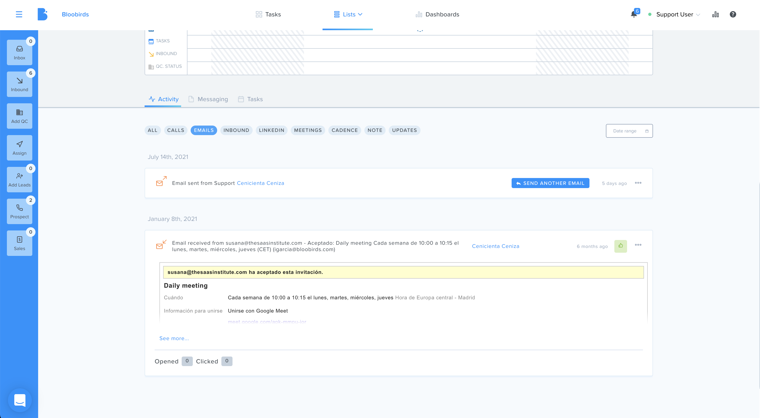Click the "July 14th, 2021" date header
Image resolution: width=760 pixels, height=418 pixels.
point(168,157)
